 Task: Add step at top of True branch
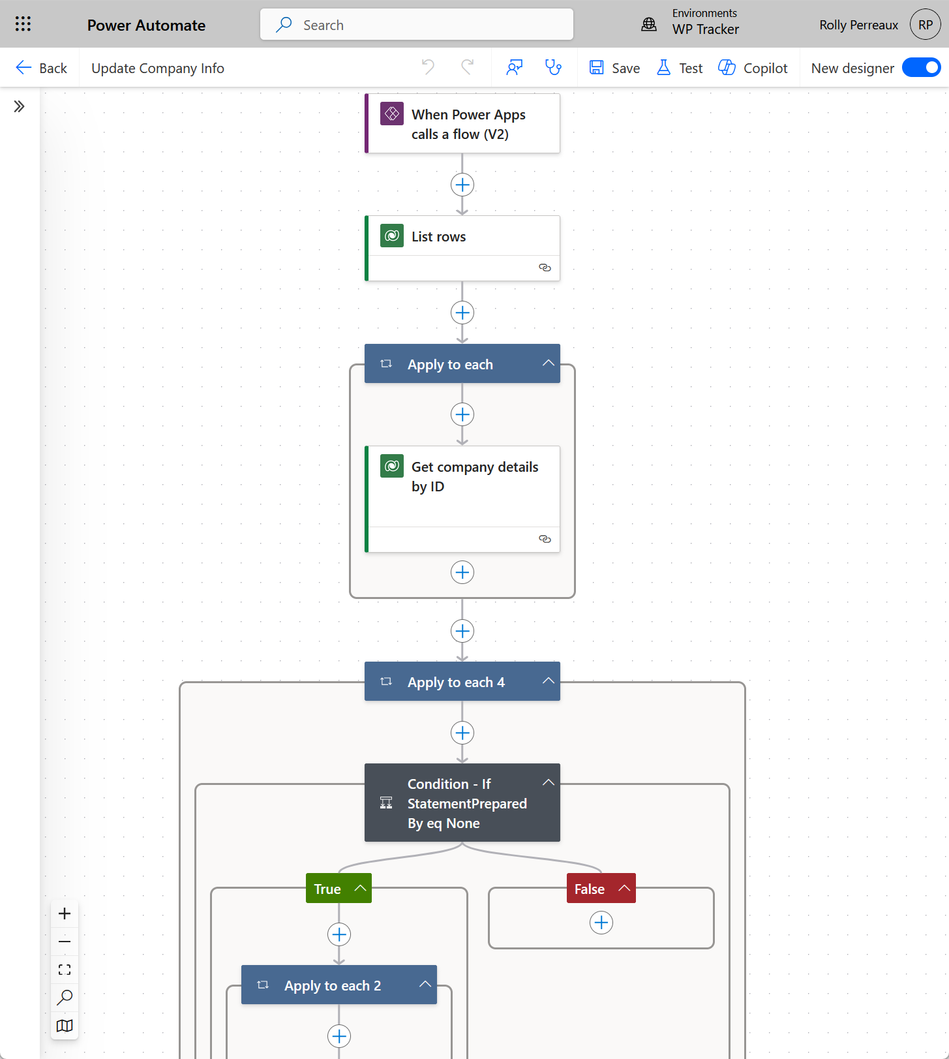click(x=339, y=934)
